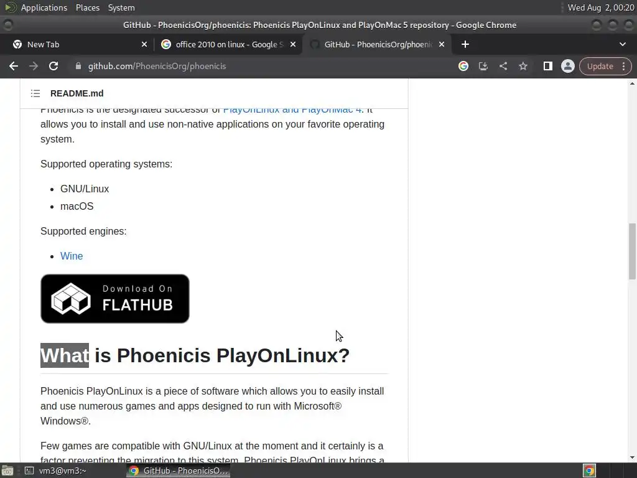Screen dimensions: 637x478
Task: Click the address bar URL field
Action: pos(157,66)
